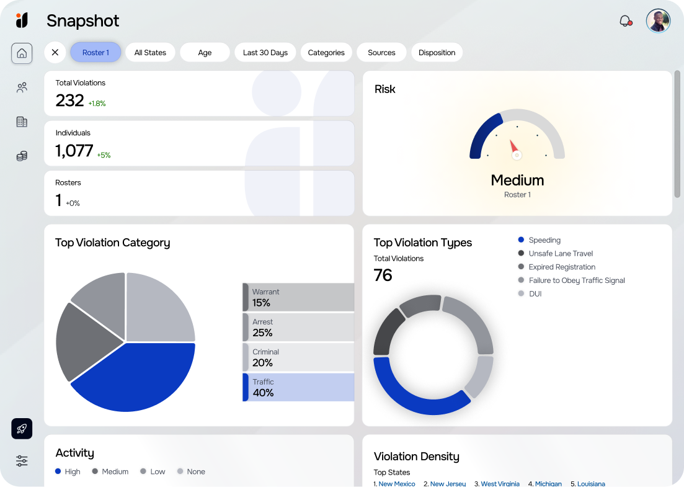Select the Traffic 40% category bar
684x487 pixels.
click(x=298, y=387)
